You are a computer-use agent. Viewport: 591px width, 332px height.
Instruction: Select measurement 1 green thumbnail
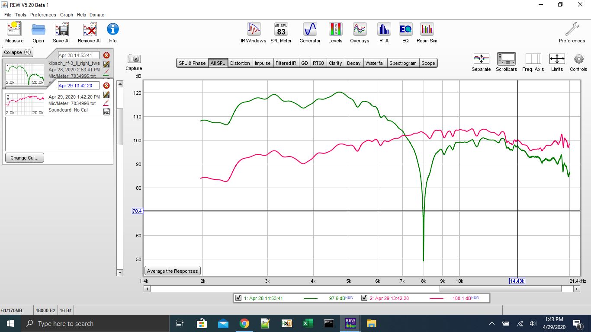point(25,74)
